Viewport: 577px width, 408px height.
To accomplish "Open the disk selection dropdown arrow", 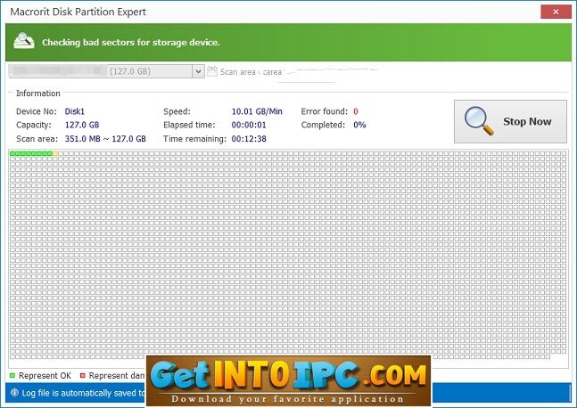I will click(x=198, y=71).
